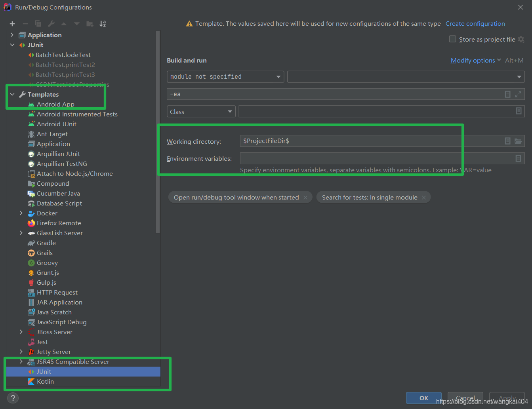
Task: Expand the GlassFish Server template node
Action: click(21, 233)
